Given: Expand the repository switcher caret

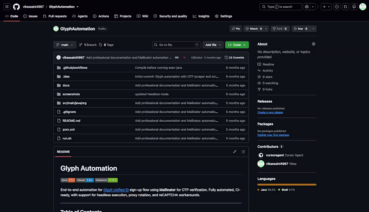Looking at the screenshot, I should tap(77, 7).
